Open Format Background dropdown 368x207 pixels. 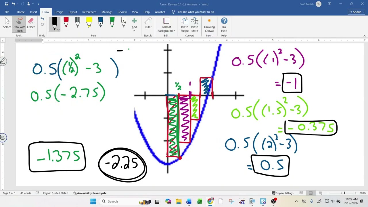tap(166, 25)
